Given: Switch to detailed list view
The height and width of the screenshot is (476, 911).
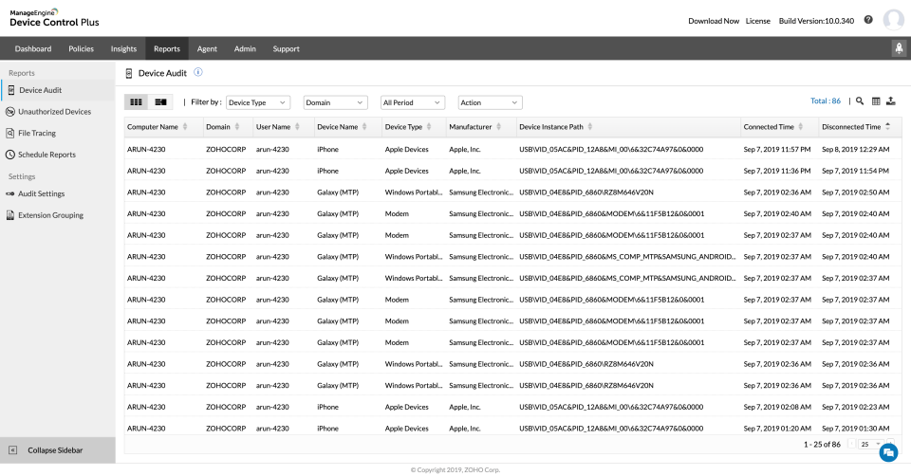Looking at the screenshot, I should (160, 102).
